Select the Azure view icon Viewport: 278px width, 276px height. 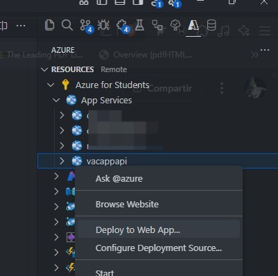click(x=193, y=25)
